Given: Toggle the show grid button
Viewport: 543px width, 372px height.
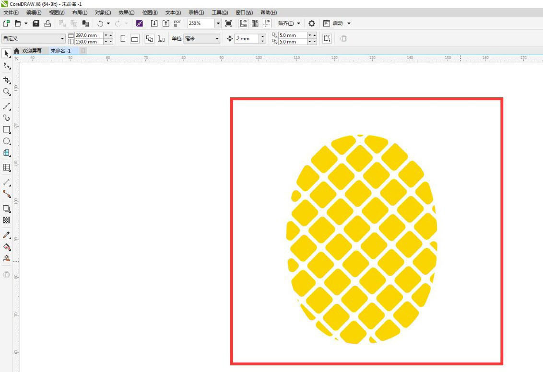Looking at the screenshot, I should pyautogui.click(x=255, y=23).
